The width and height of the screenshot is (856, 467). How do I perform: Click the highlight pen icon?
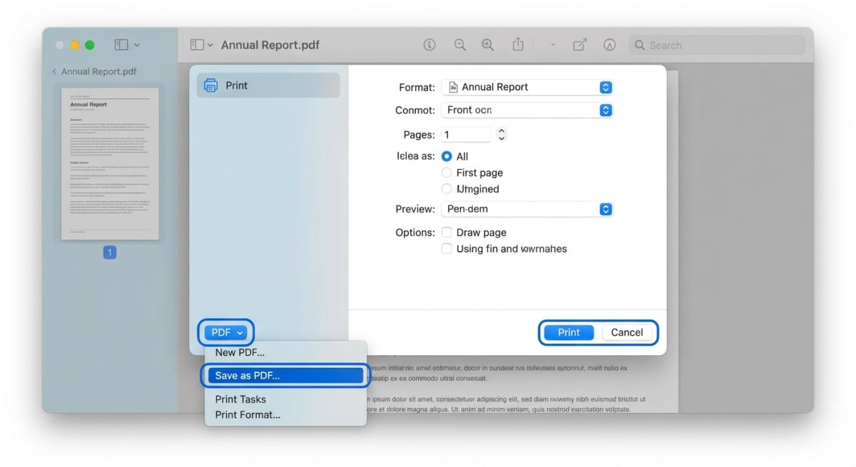(x=610, y=44)
